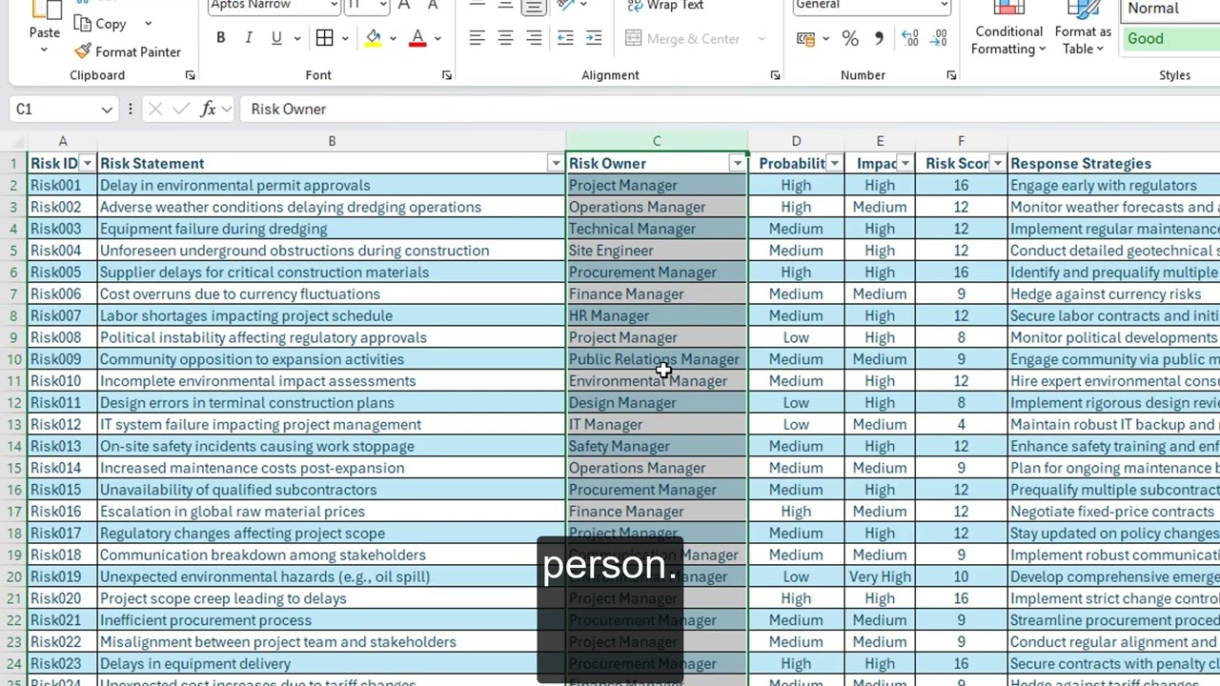Viewport: 1220px width, 686px height.
Task: Apply Percent Style format
Action: tap(850, 38)
